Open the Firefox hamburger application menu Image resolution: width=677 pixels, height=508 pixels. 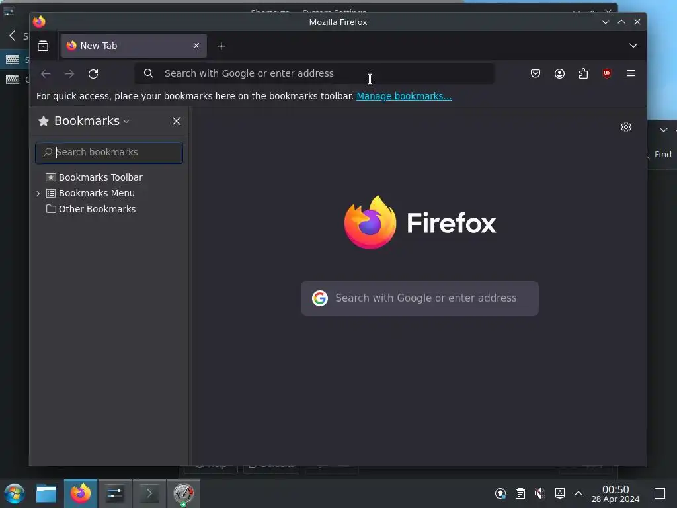click(630, 73)
